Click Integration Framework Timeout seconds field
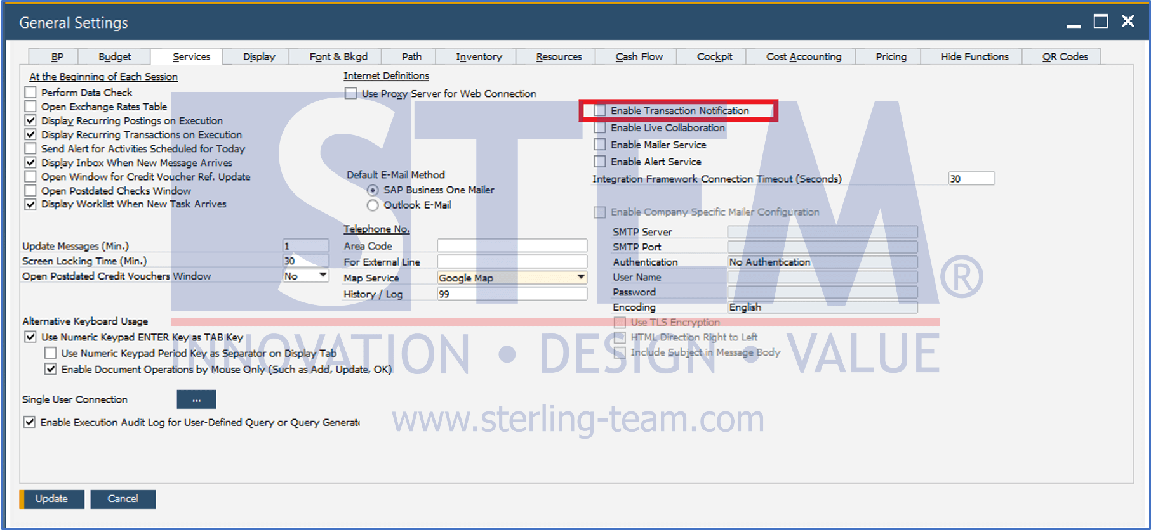Screen dimensions: 1151x530 click(x=971, y=179)
